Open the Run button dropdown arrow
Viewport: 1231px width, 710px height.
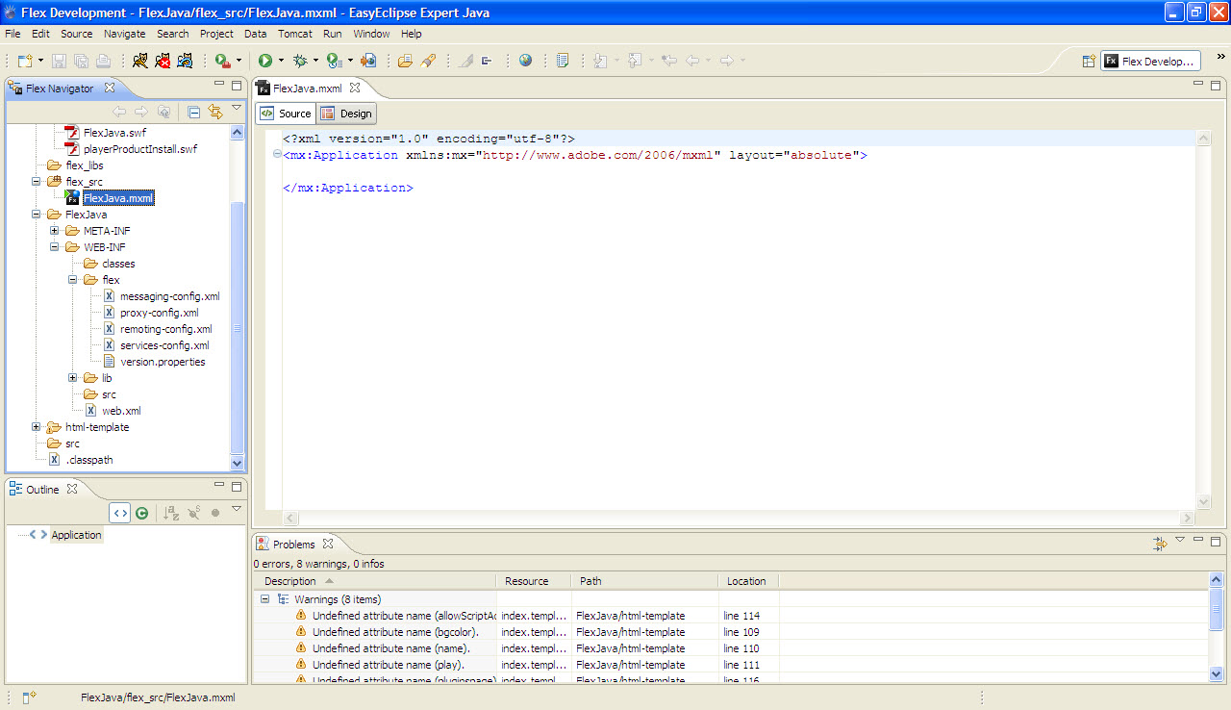(281, 61)
